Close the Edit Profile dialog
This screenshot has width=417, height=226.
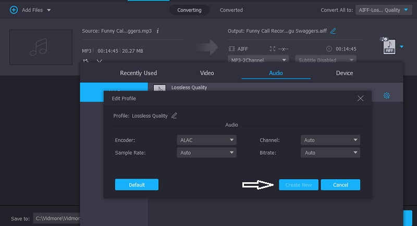click(360, 98)
